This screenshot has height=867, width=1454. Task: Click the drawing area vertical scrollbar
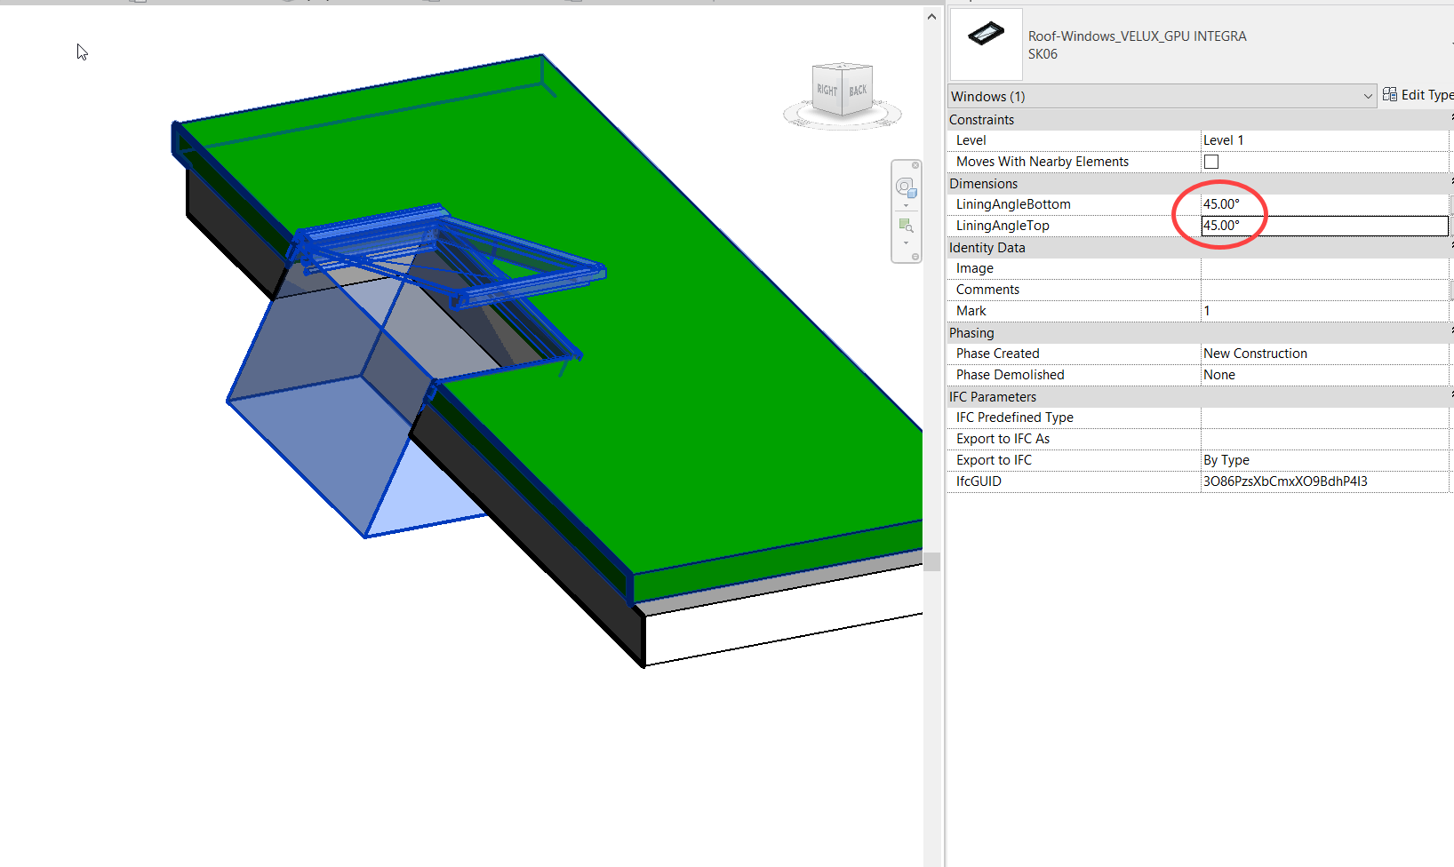click(931, 560)
